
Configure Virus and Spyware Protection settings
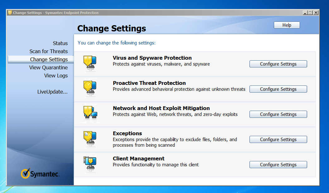click(278, 64)
